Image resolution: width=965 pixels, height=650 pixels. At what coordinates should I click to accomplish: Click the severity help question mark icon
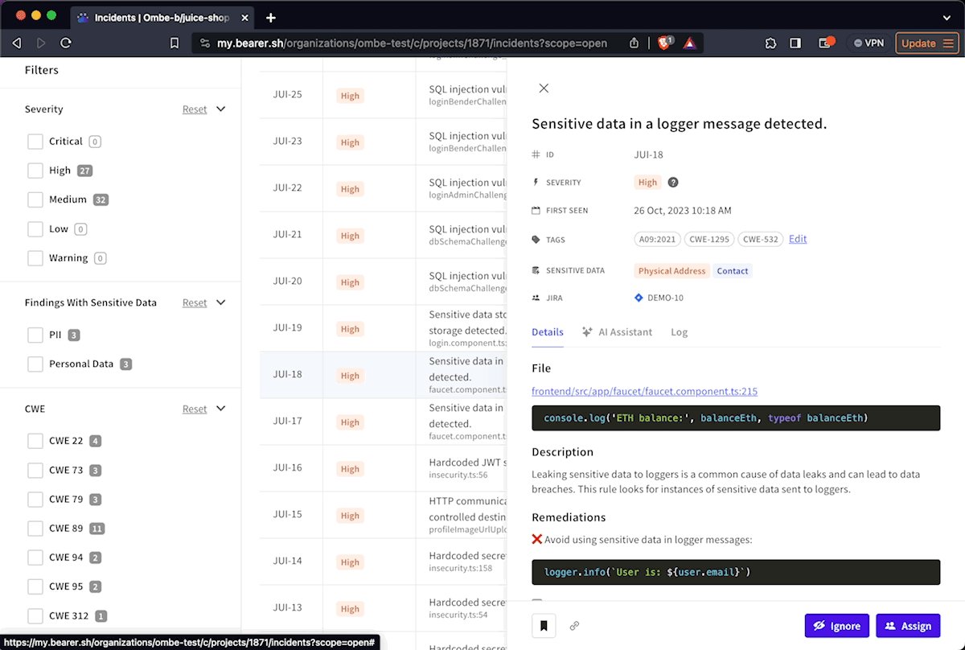pyautogui.click(x=673, y=183)
